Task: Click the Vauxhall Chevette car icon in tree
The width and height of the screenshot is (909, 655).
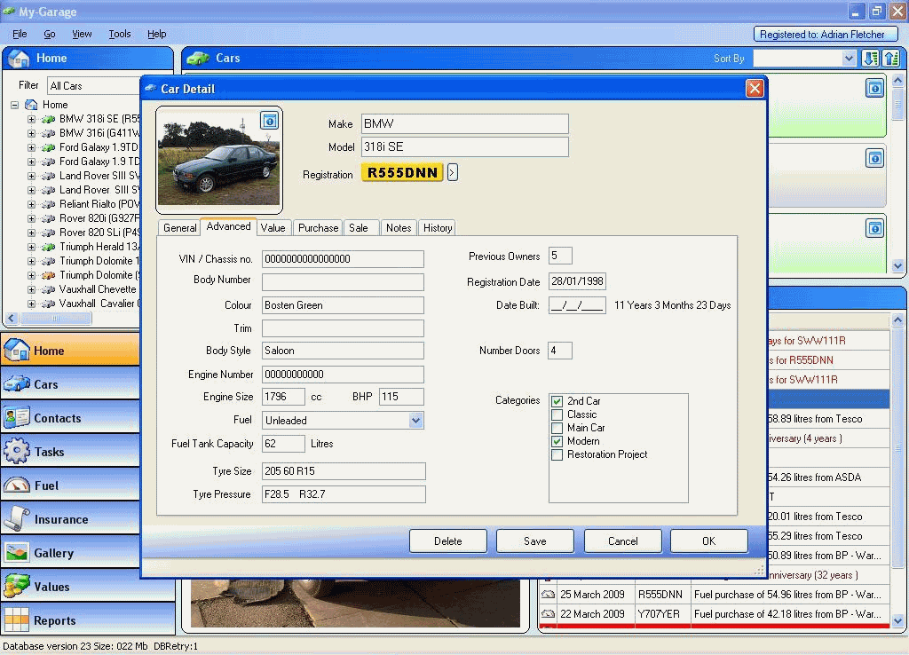Action: point(49,289)
